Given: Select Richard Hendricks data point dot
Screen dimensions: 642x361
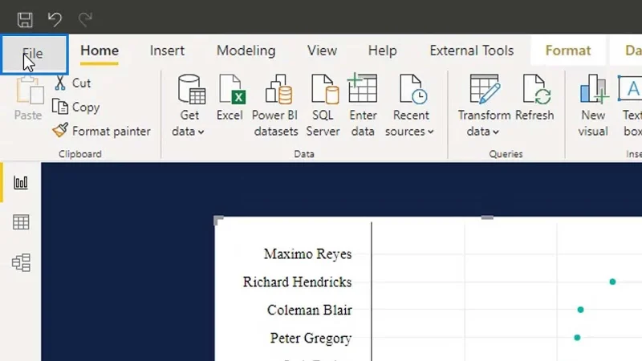Looking at the screenshot, I should (x=612, y=282).
